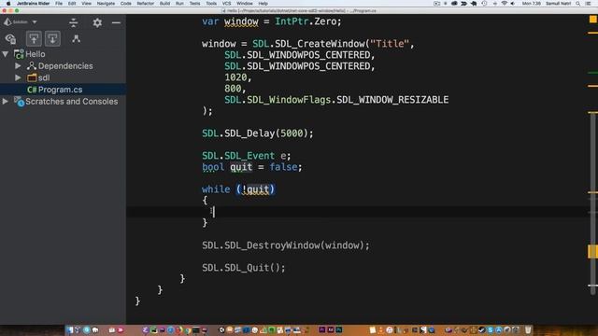Open Finder from the Dock
The width and height of the screenshot is (598, 336).
[x=70, y=329]
